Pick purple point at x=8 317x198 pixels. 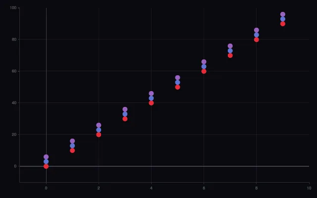click(257, 30)
